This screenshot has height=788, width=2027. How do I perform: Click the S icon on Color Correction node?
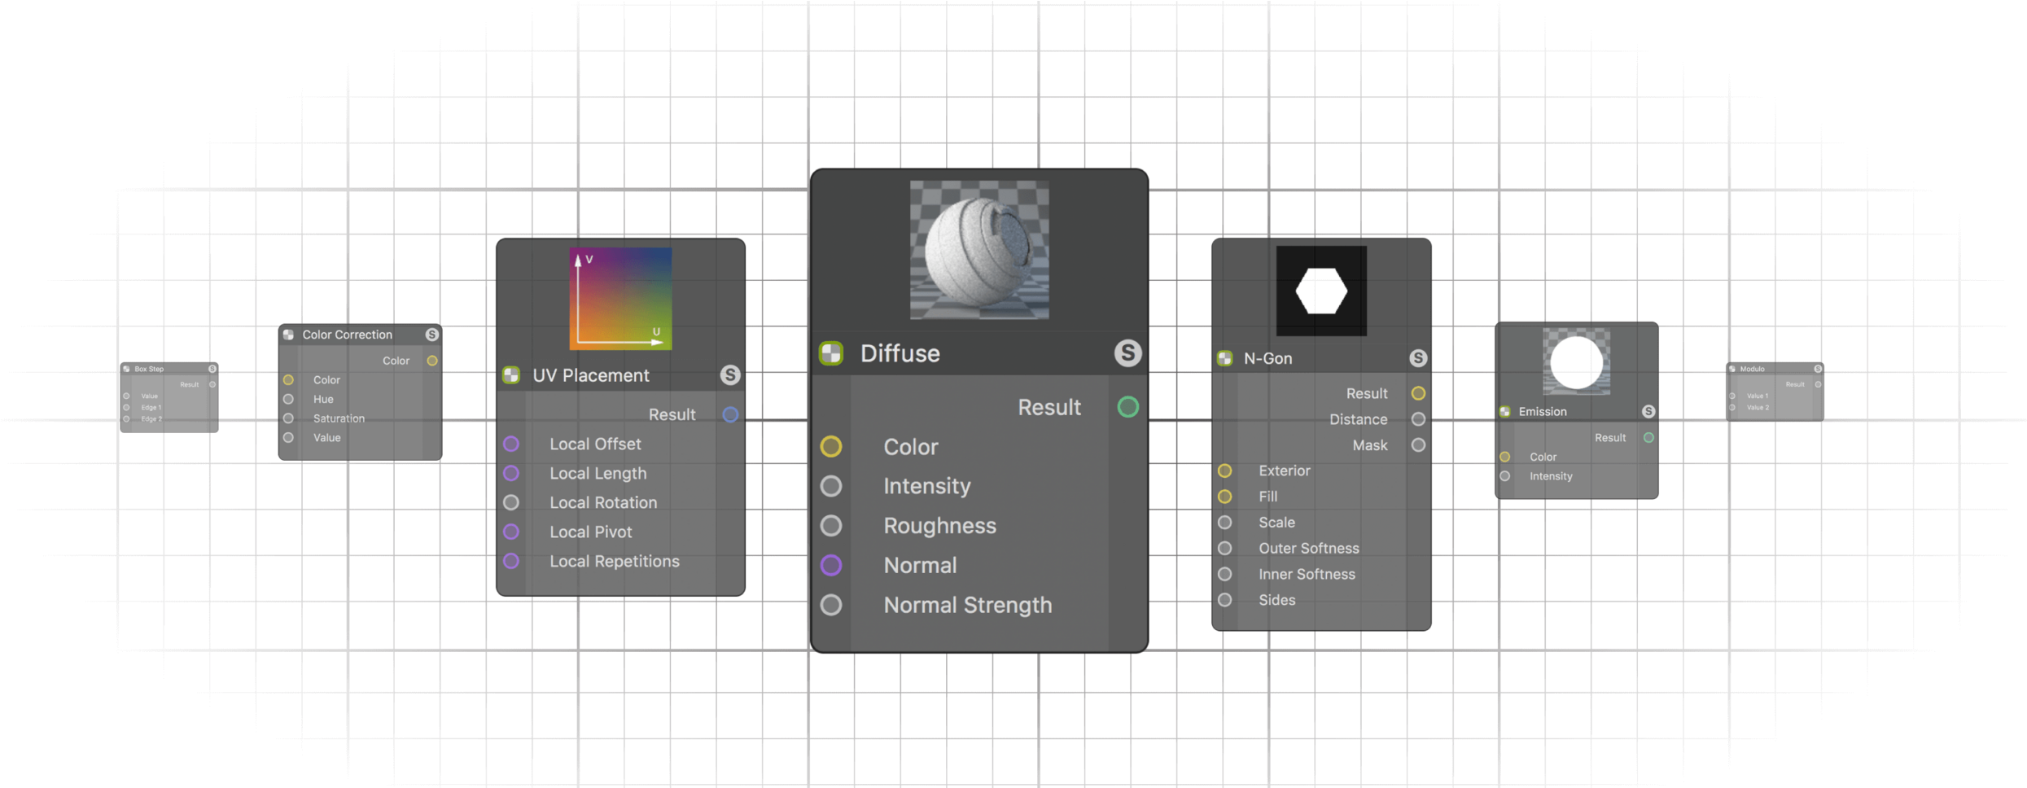click(x=432, y=335)
